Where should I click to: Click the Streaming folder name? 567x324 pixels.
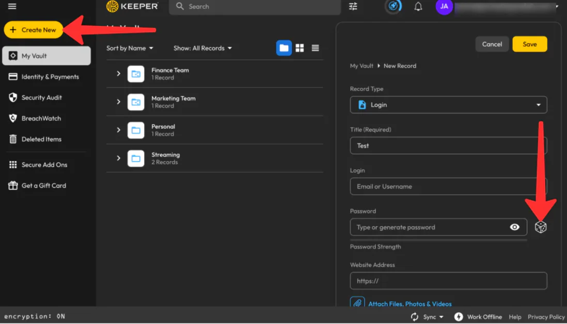pos(165,155)
